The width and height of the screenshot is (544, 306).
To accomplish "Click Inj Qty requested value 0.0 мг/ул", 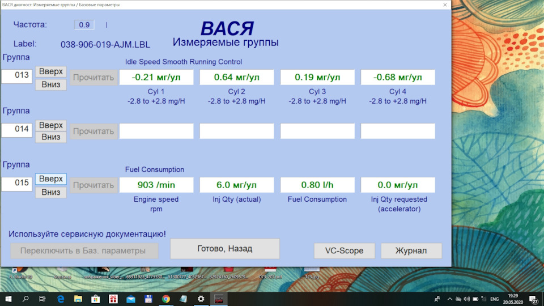I will pyautogui.click(x=398, y=185).
